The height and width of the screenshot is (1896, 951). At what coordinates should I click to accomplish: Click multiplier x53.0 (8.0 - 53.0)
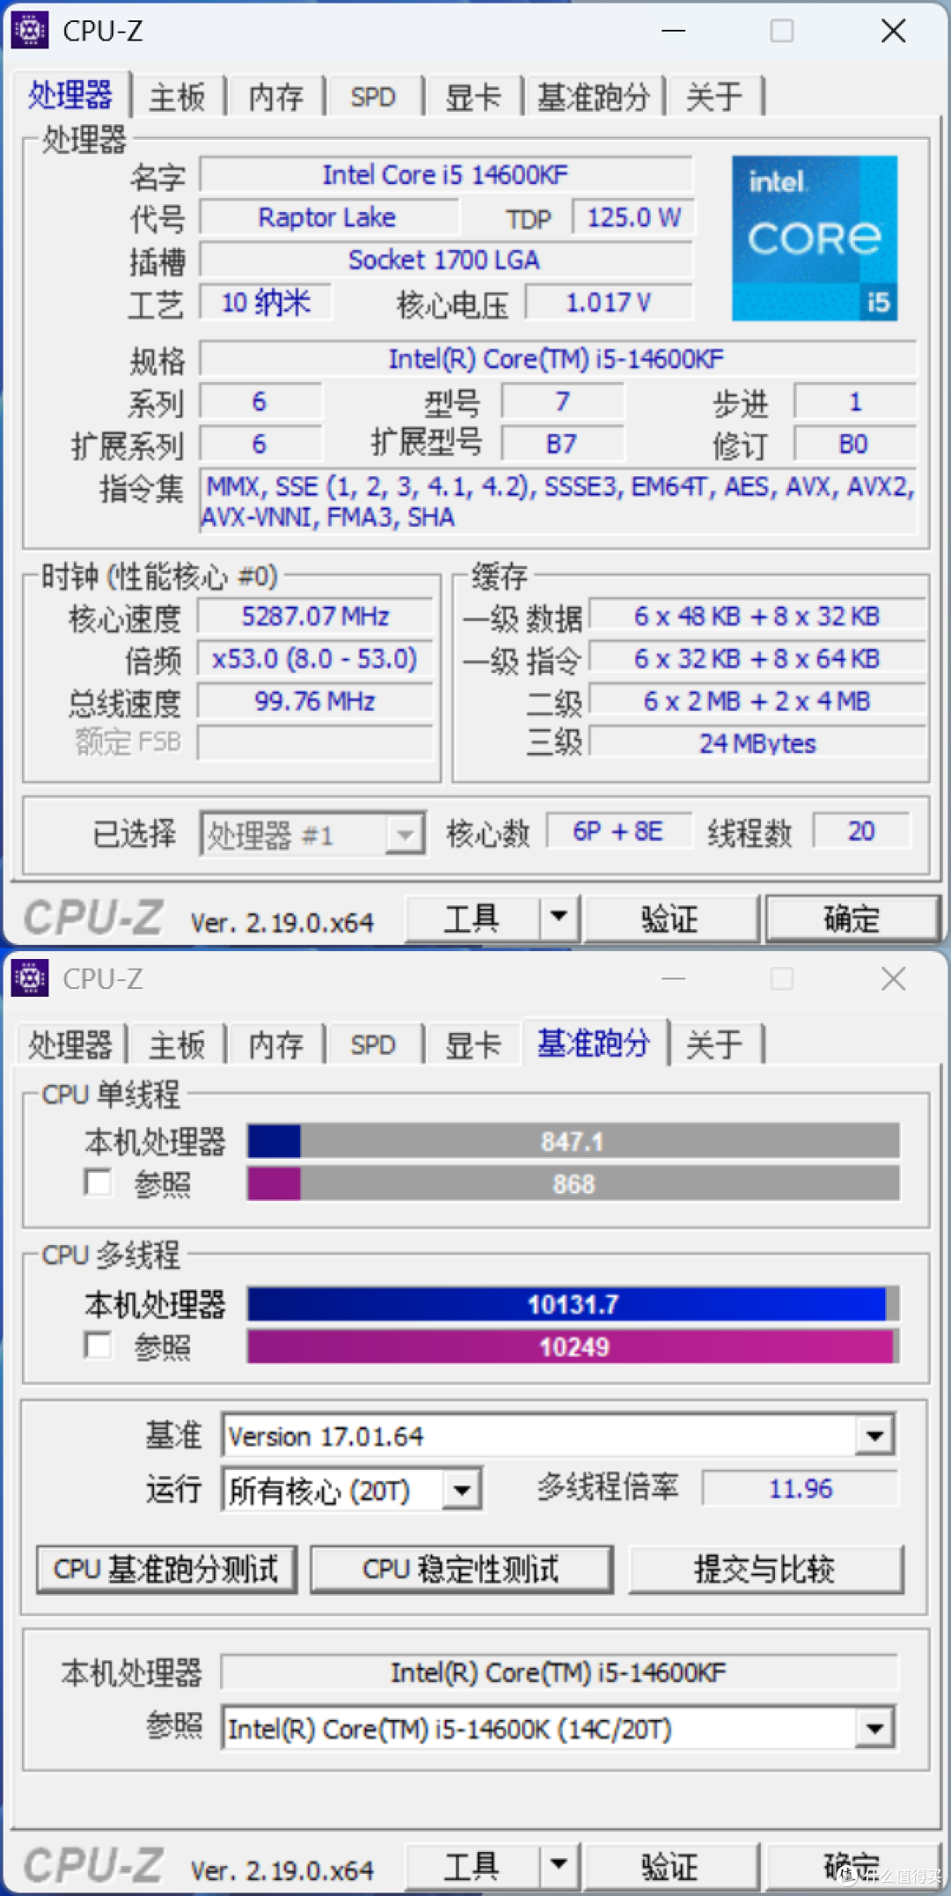click(315, 659)
